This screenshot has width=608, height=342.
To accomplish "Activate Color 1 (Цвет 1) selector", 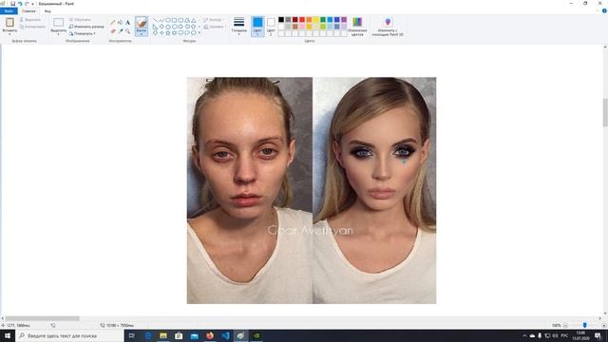I will click(257, 26).
